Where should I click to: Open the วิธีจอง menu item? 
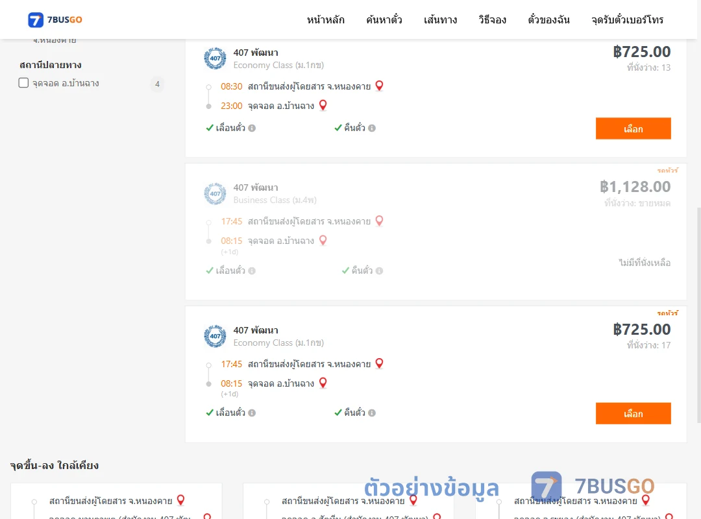point(492,19)
